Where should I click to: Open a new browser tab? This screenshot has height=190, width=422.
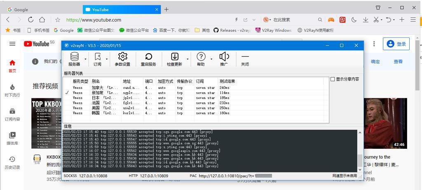pyautogui.click(x=166, y=9)
